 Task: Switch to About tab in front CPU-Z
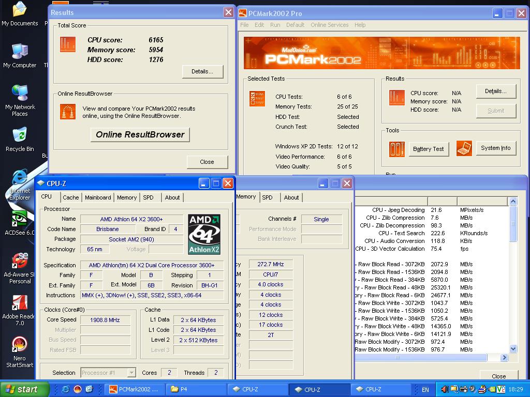point(172,197)
